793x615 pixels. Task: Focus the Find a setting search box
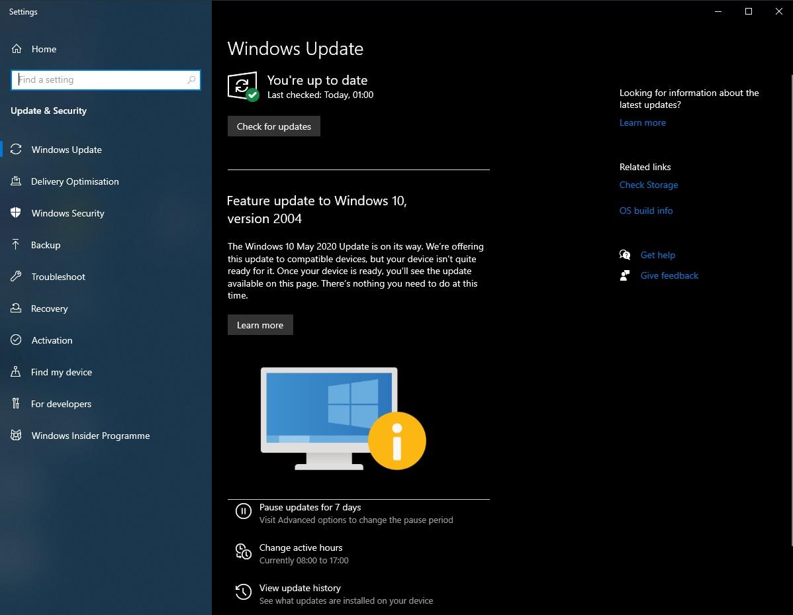point(106,80)
